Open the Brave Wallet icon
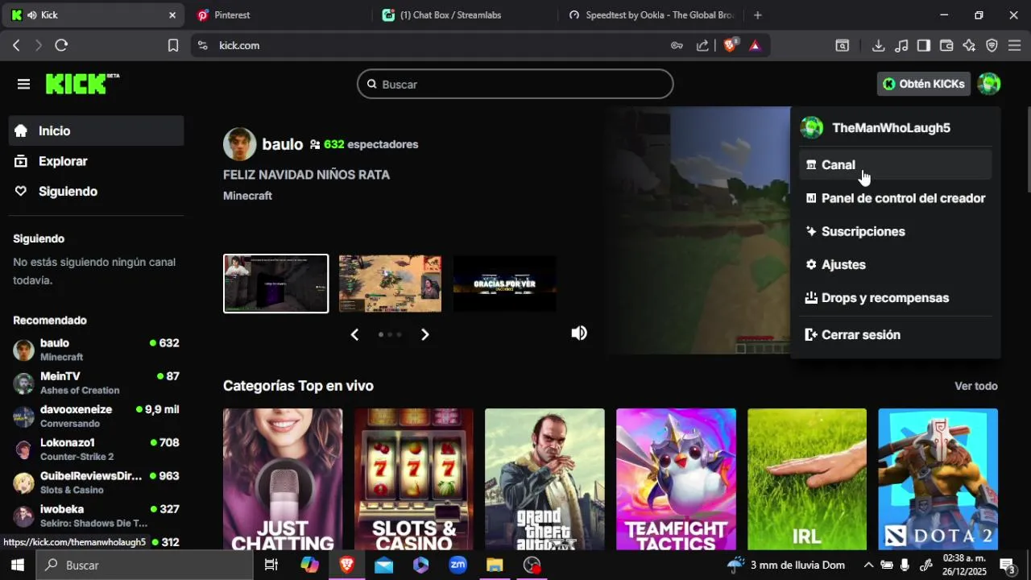Image resolution: width=1031 pixels, height=580 pixels. click(x=946, y=46)
